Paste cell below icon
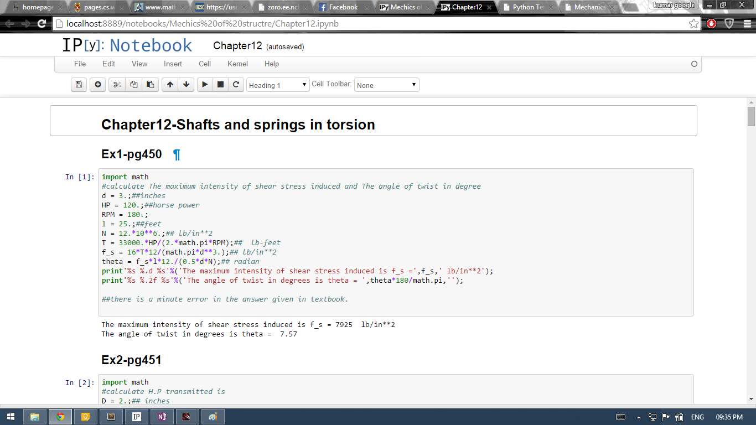Viewport: 756px width, 425px height. point(150,85)
